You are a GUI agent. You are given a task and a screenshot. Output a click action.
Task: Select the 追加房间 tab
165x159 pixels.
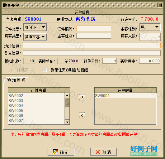click(16, 80)
